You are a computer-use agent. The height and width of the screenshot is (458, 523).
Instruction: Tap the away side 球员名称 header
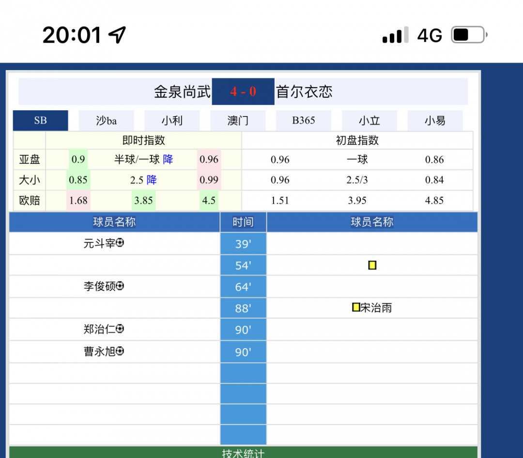point(372,222)
